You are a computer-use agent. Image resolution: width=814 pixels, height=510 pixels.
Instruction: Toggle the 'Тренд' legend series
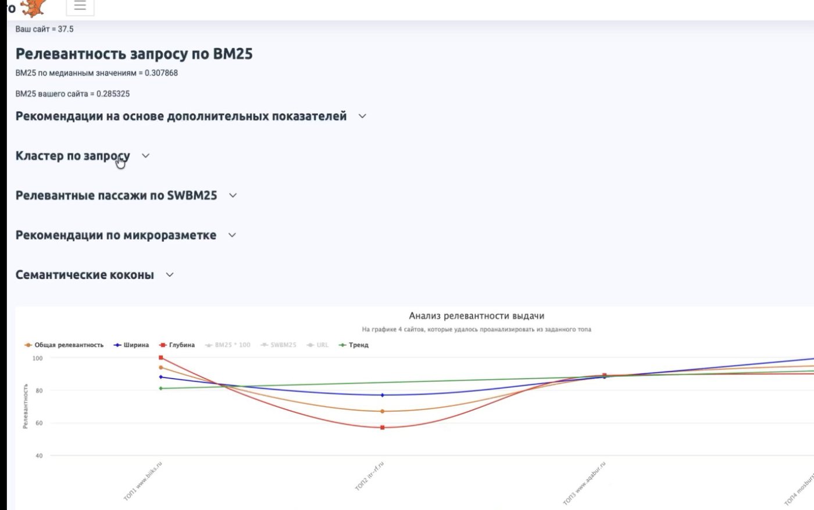coord(354,345)
